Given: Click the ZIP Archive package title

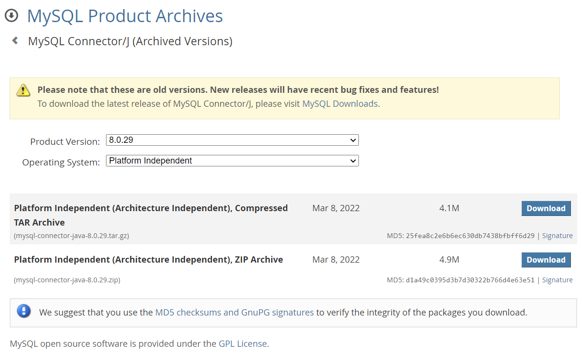Looking at the screenshot, I should [x=148, y=260].
